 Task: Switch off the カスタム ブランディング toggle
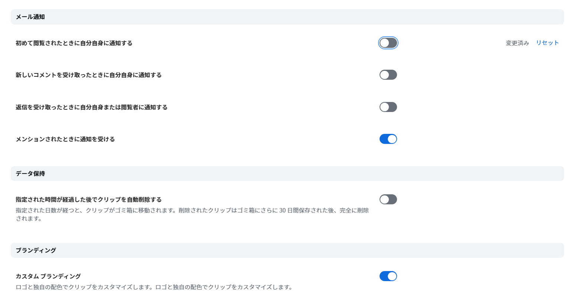click(x=388, y=276)
